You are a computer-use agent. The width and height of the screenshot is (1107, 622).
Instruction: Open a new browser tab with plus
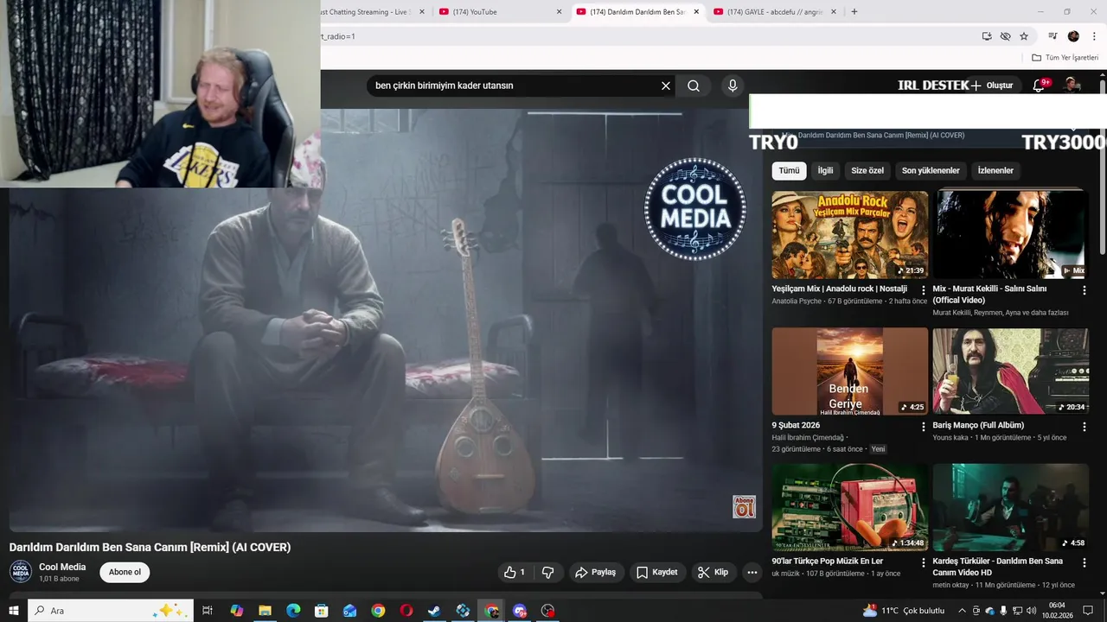[854, 11]
